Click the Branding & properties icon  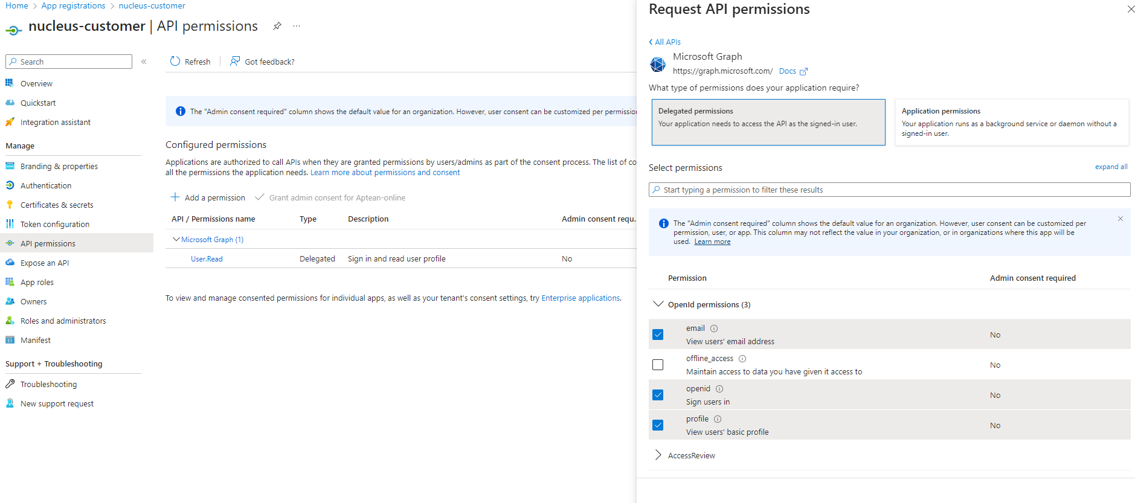coord(10,166)
